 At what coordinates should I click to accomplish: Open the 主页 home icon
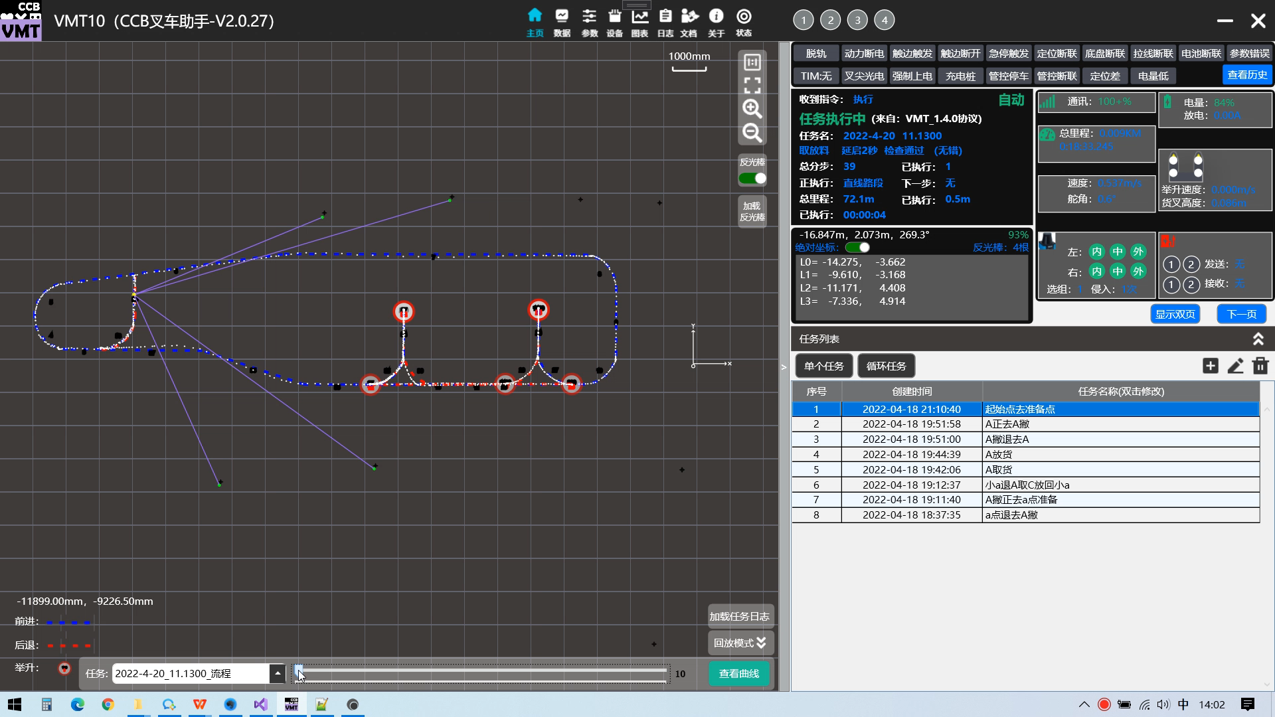[535, 21]
